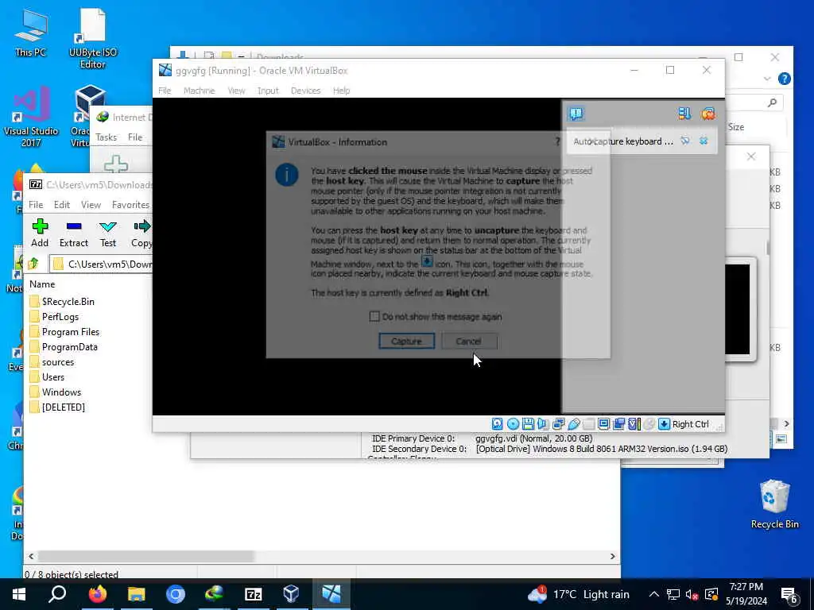Open the weather widget showing 17°C Light rain
The height and width of the screenshot is (610, 814).
579,594
